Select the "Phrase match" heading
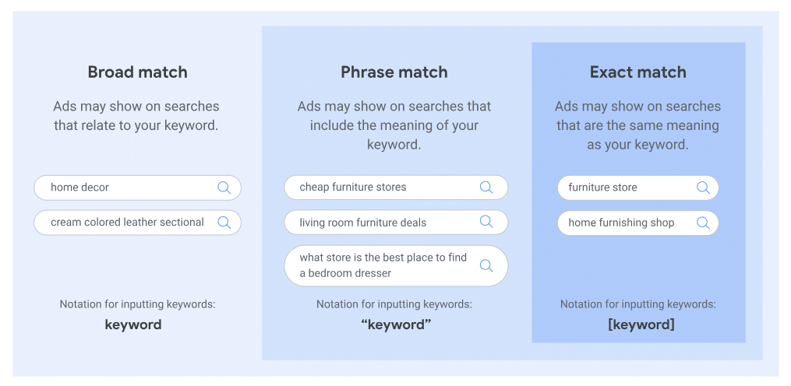 [394, 72]
